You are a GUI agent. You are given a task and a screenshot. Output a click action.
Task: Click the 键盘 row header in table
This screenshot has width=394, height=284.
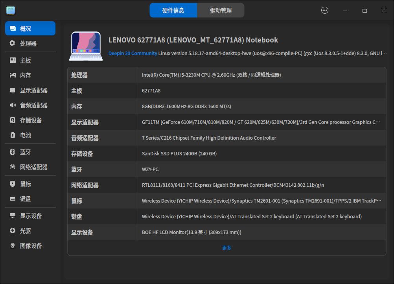point(77,216)
